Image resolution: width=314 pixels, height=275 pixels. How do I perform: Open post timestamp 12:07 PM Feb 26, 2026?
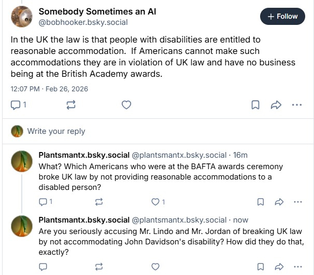pos(49,89)
